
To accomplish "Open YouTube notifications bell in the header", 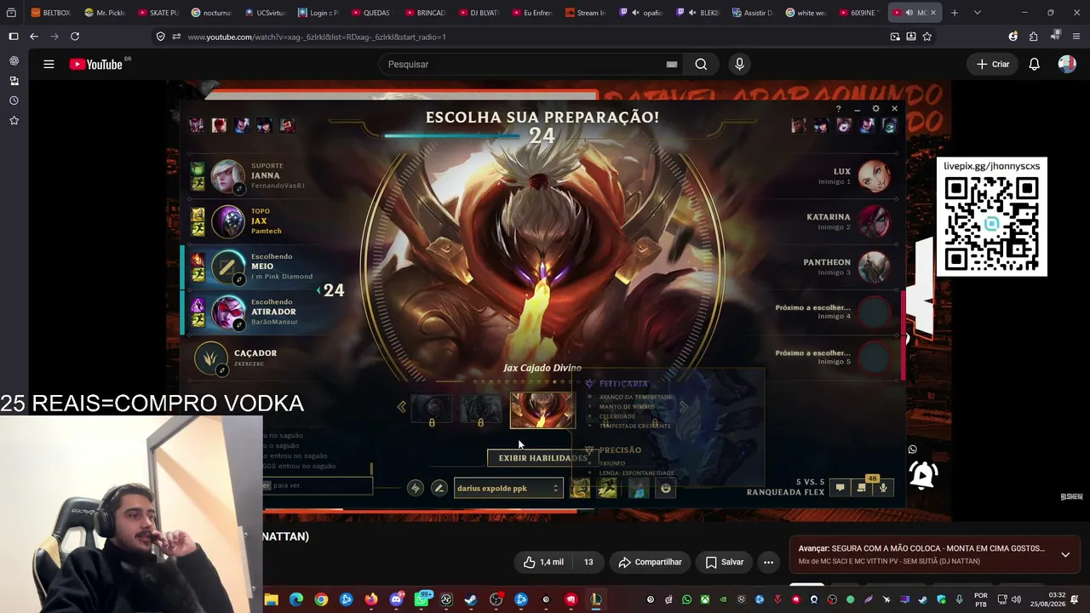I will pyautogui.click(x=1034, y=64).
